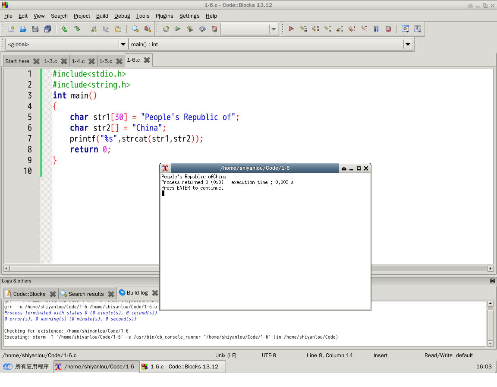Screen dimensions: 497x387
Task: Click the 所有应用程序 applications menu button
Action: [27, 367]
